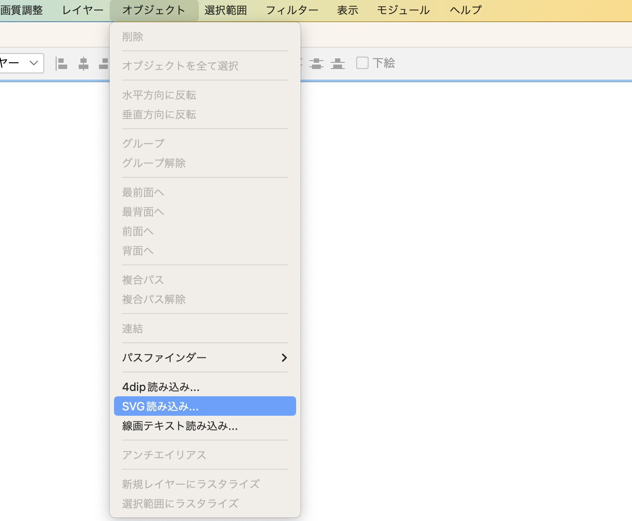632x521 pixels.
Task: Open the 選択範囲 menu
Action: click(225, 10)
